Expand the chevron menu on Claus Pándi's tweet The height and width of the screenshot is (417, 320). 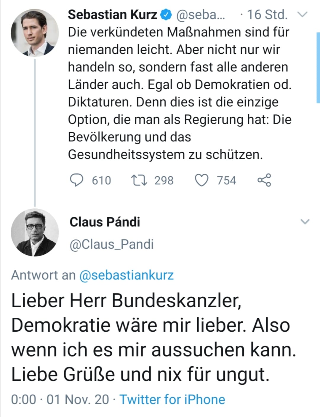[305, 222]
